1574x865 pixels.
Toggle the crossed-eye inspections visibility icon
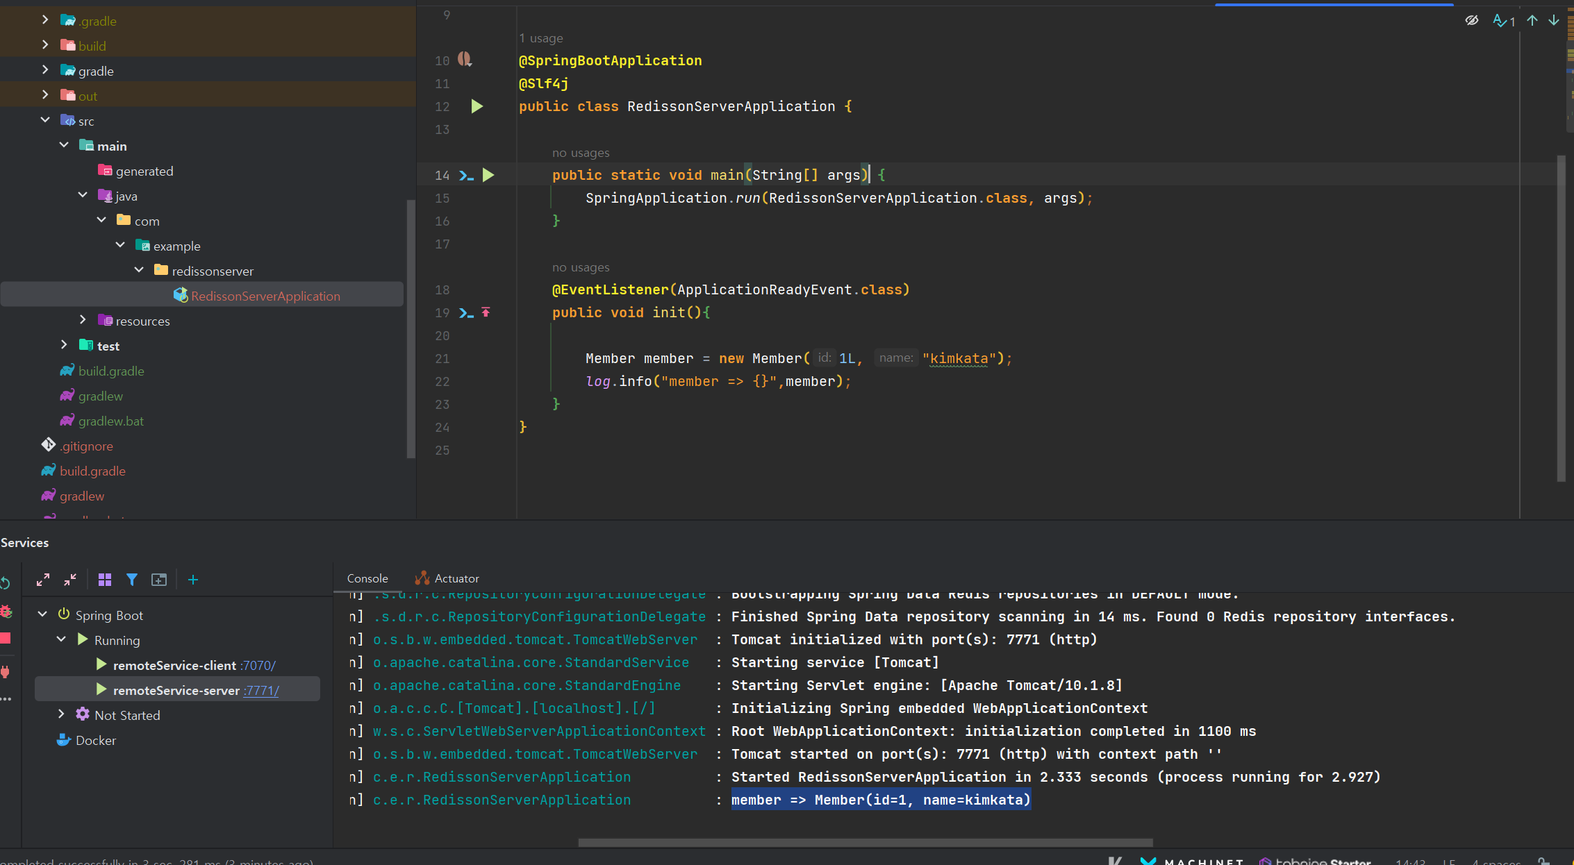point(1471,20)
